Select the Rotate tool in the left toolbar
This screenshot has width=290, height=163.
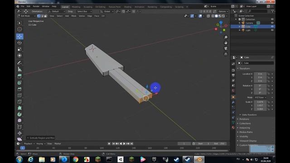19,43
